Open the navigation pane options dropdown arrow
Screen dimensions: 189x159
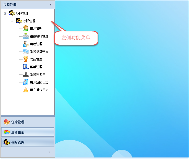tap(49, 152)
